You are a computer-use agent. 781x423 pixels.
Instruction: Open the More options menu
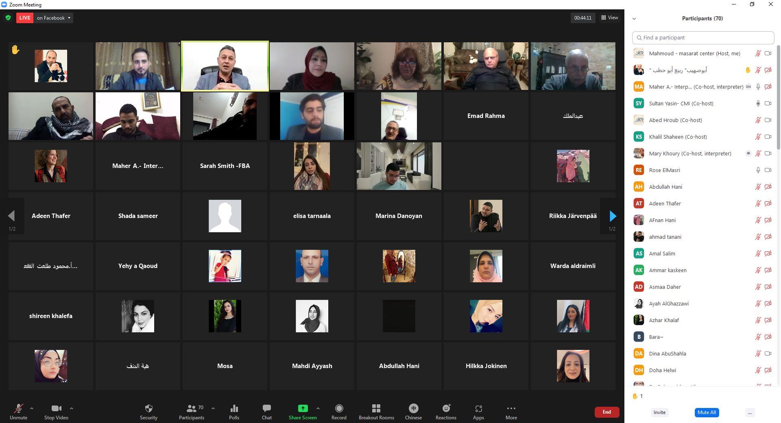point(511,408)
